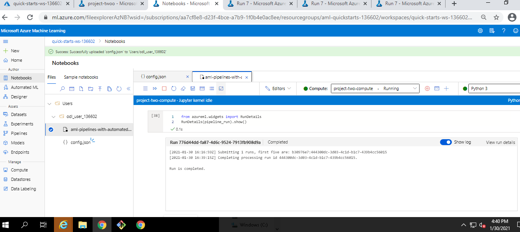Open the help question mark icon
The height and width of the screenshot is (232, 520).
click(503, 31)
